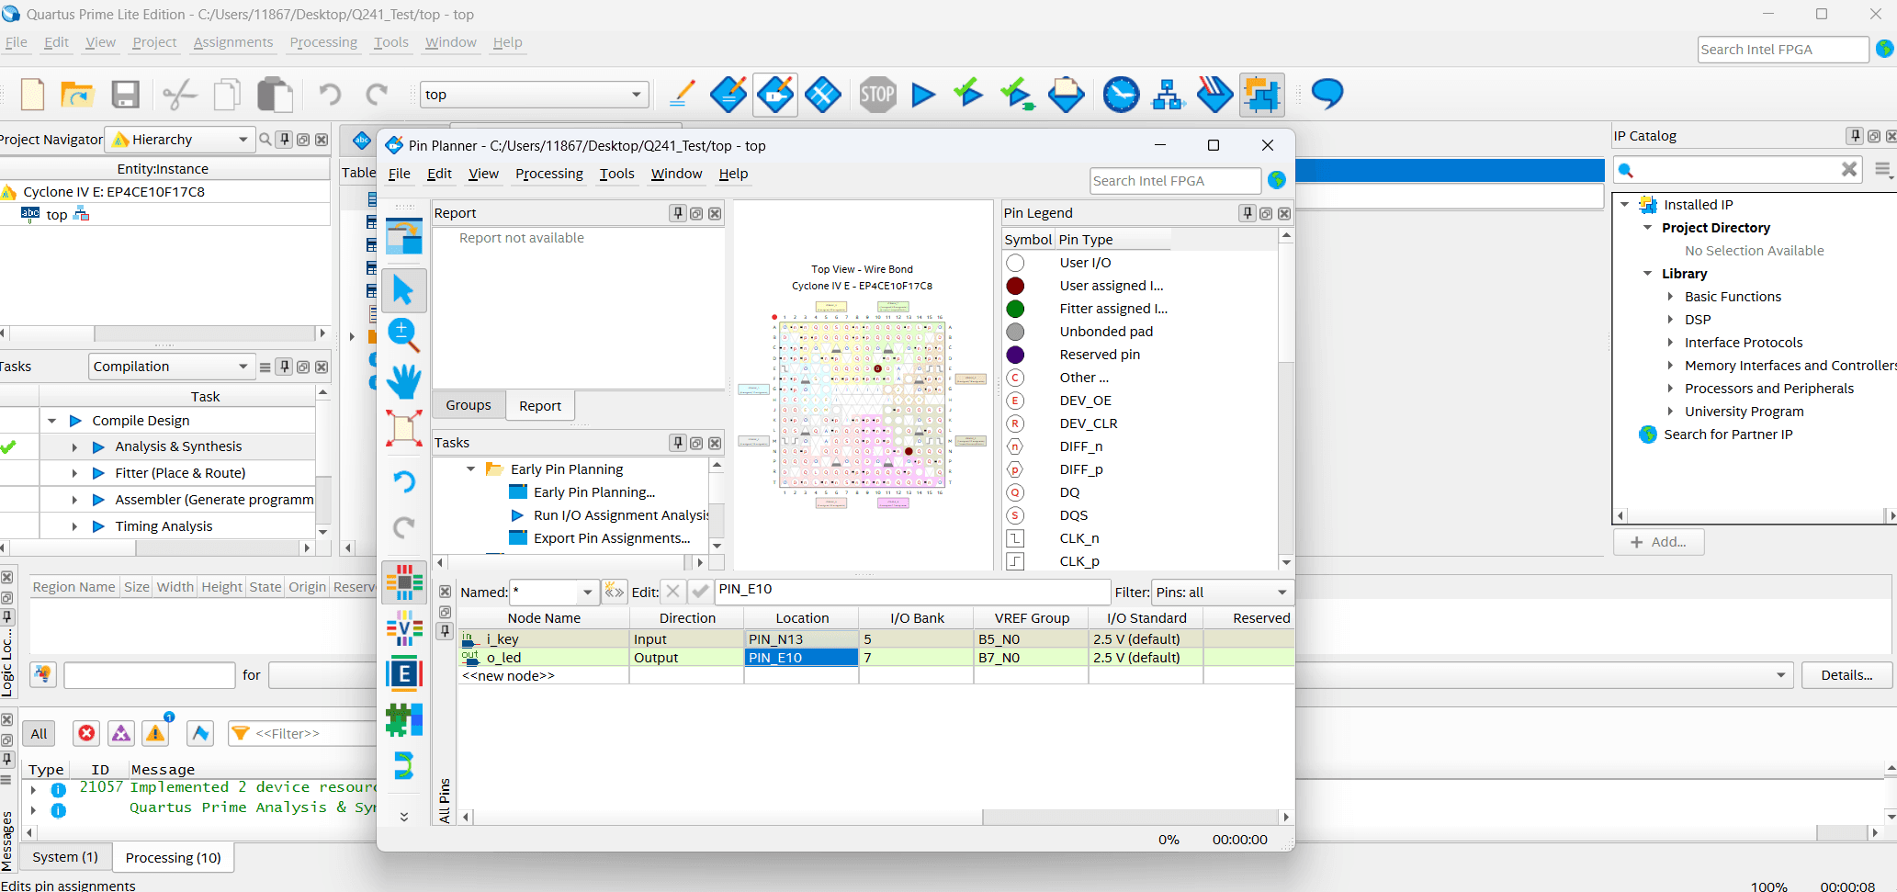The width and height of the screenshot is (1897, 892).
Task: Click Search for Partner IP link
Action: [x=1727, y=435]
